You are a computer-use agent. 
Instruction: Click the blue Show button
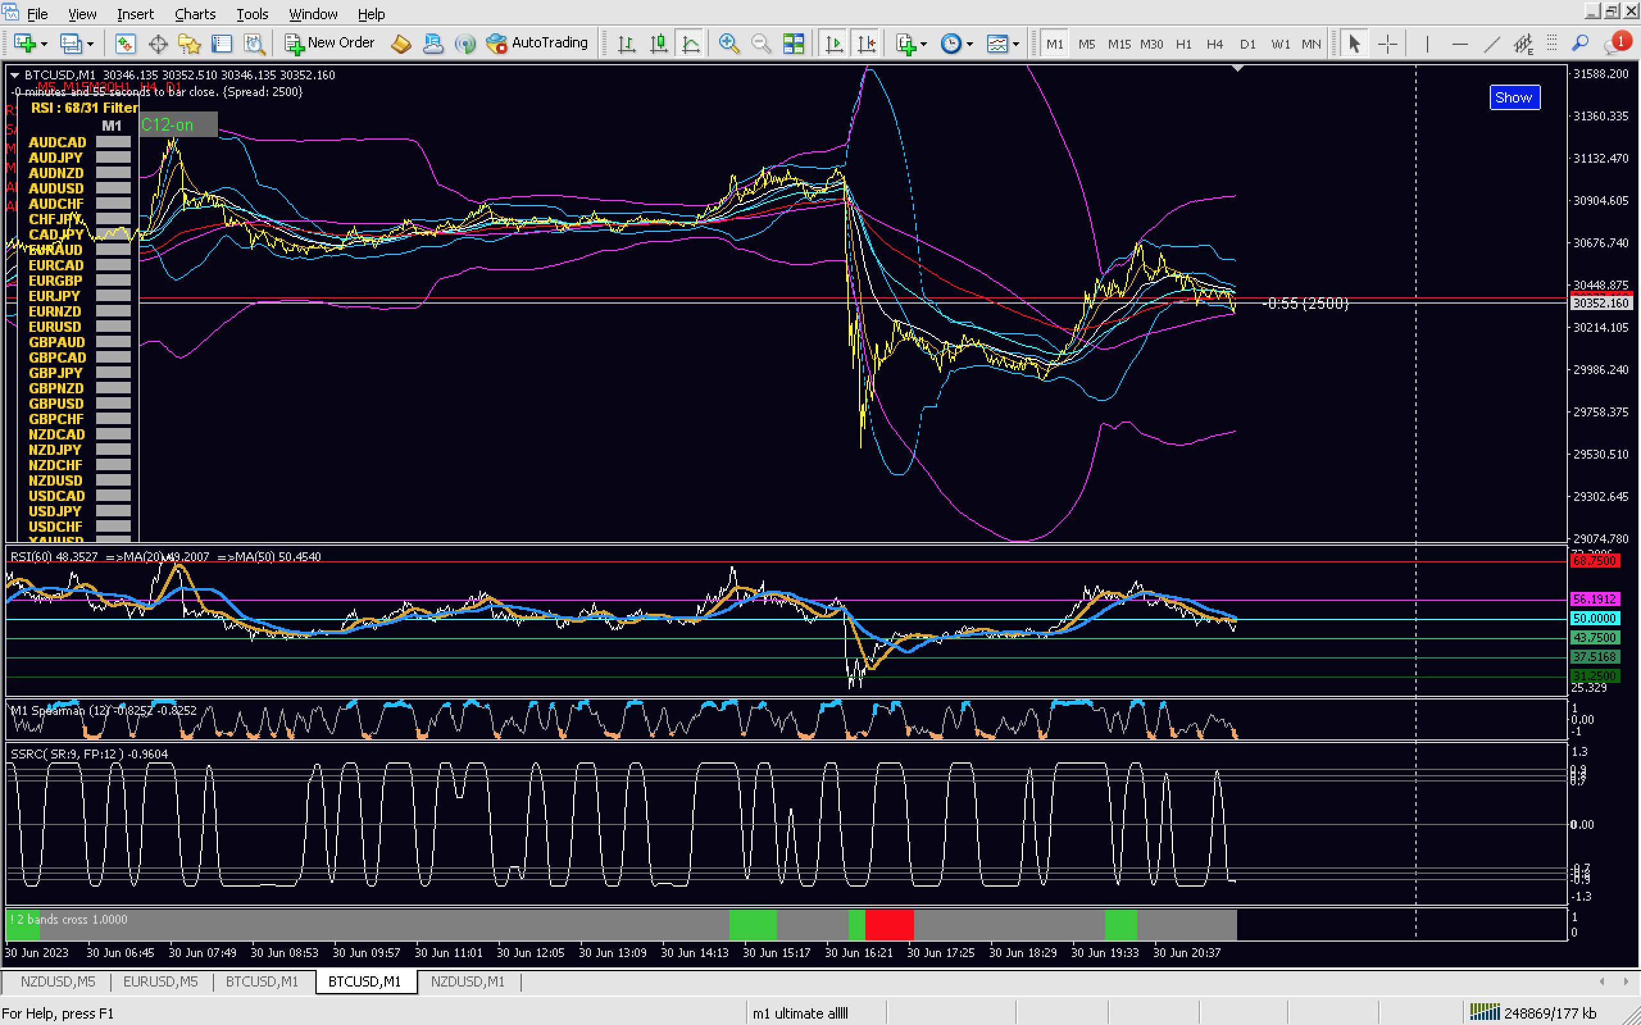tap(1513, 97)
